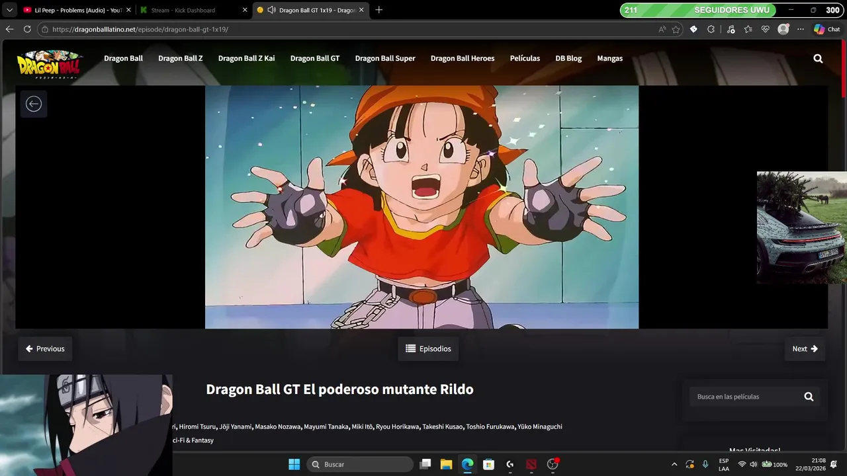Image resolution: width=847 pixels, height=476 pixels.
Task: Open the Dragon Ball menu item
Action: click(123, 58)
